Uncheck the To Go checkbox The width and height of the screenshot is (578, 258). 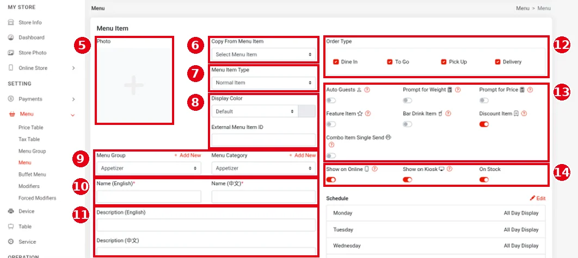pyautogui.click(x=390, y=62)
